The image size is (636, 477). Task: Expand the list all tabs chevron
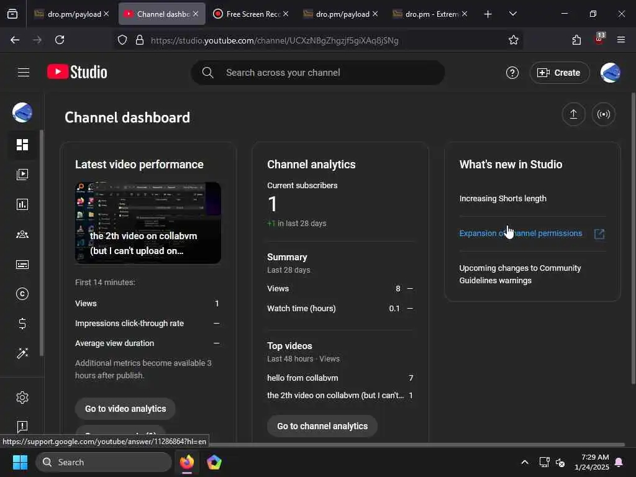point(512,14)
